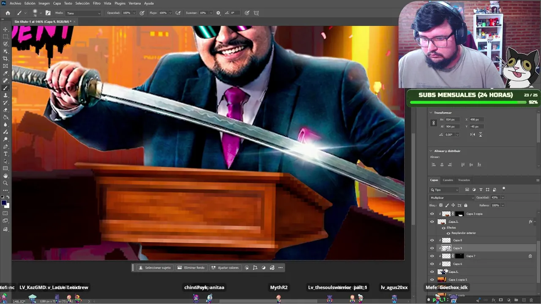Open the Ventana menu

coord(134,3)
